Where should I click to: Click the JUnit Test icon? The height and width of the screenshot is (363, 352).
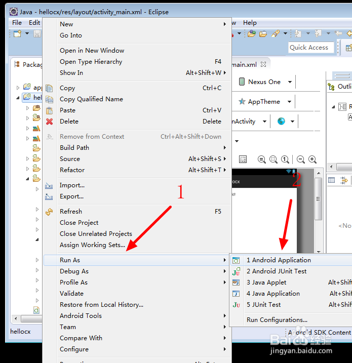point(236,305)
